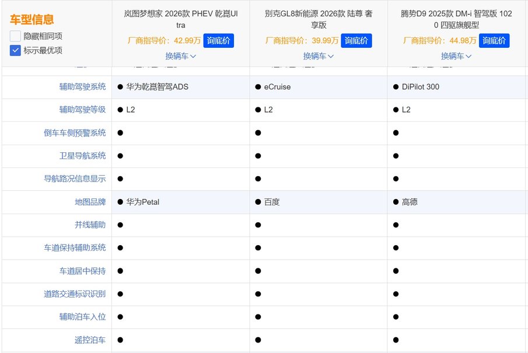Click 询底价 for 腾势D9

tap(494, 41)
